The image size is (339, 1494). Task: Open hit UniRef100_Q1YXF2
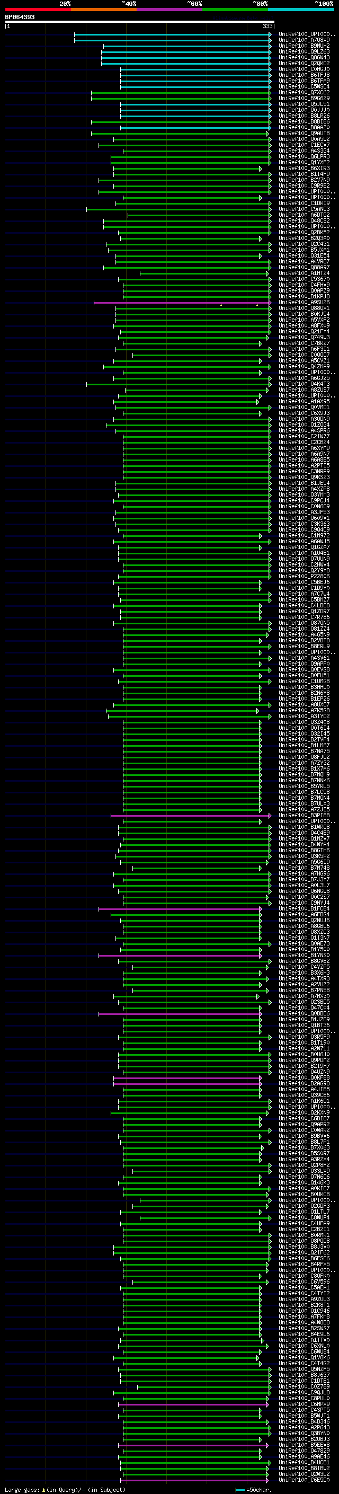304,162
